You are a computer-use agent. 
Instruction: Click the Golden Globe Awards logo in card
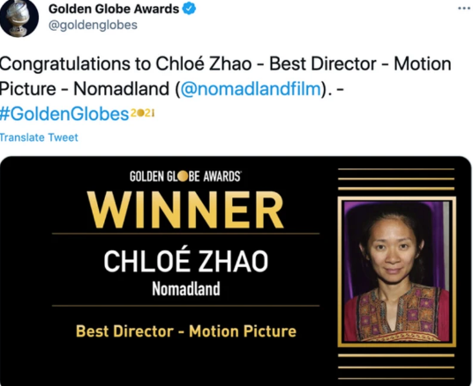(x=185, y=176)
